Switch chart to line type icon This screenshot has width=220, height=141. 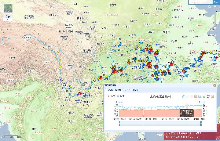pyautogui.click(x=200, y=96)
